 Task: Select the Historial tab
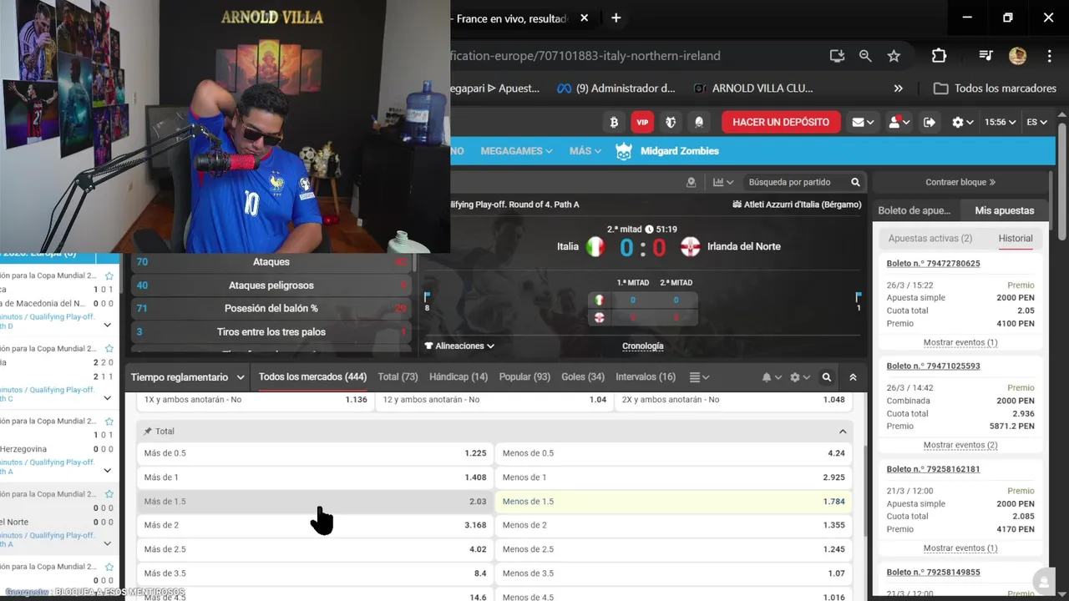(1016, 239)
